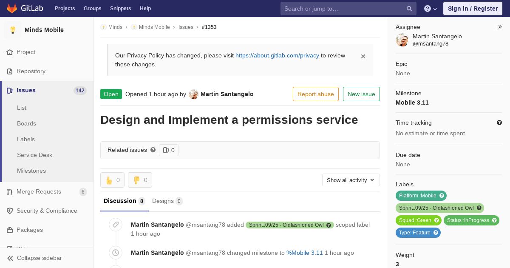Switch to the Discussion tab

125,201
